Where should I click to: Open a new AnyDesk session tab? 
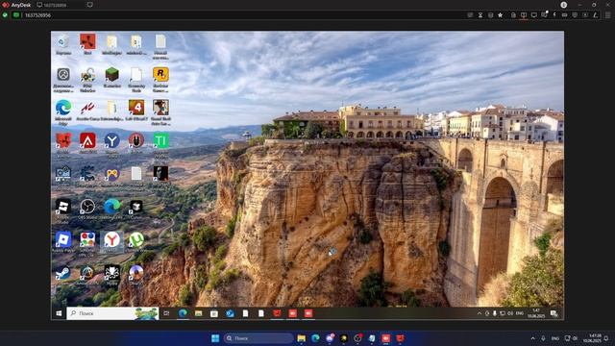tap(89, 5)
